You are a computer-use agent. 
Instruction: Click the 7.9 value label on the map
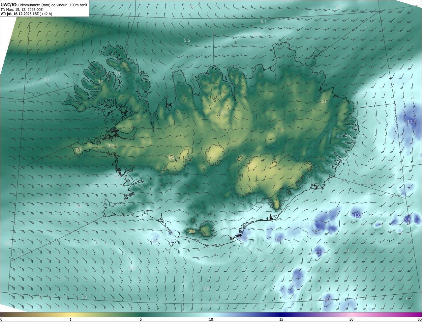369,181
